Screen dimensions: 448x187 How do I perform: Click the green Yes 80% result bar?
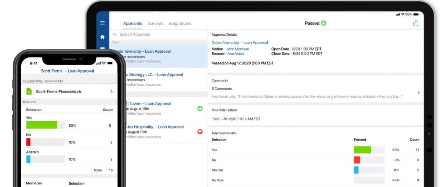42,125
